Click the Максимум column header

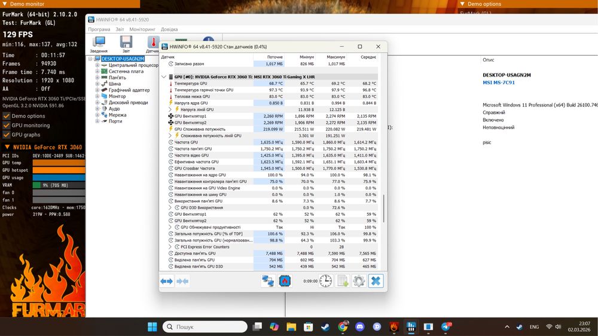[331, 57]
